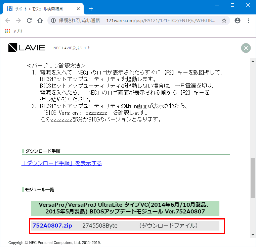Image resolution: width=256 pixels, height=247 pixels.
Task: Click the 2745508Byte file size text
Action: (100, 226)
